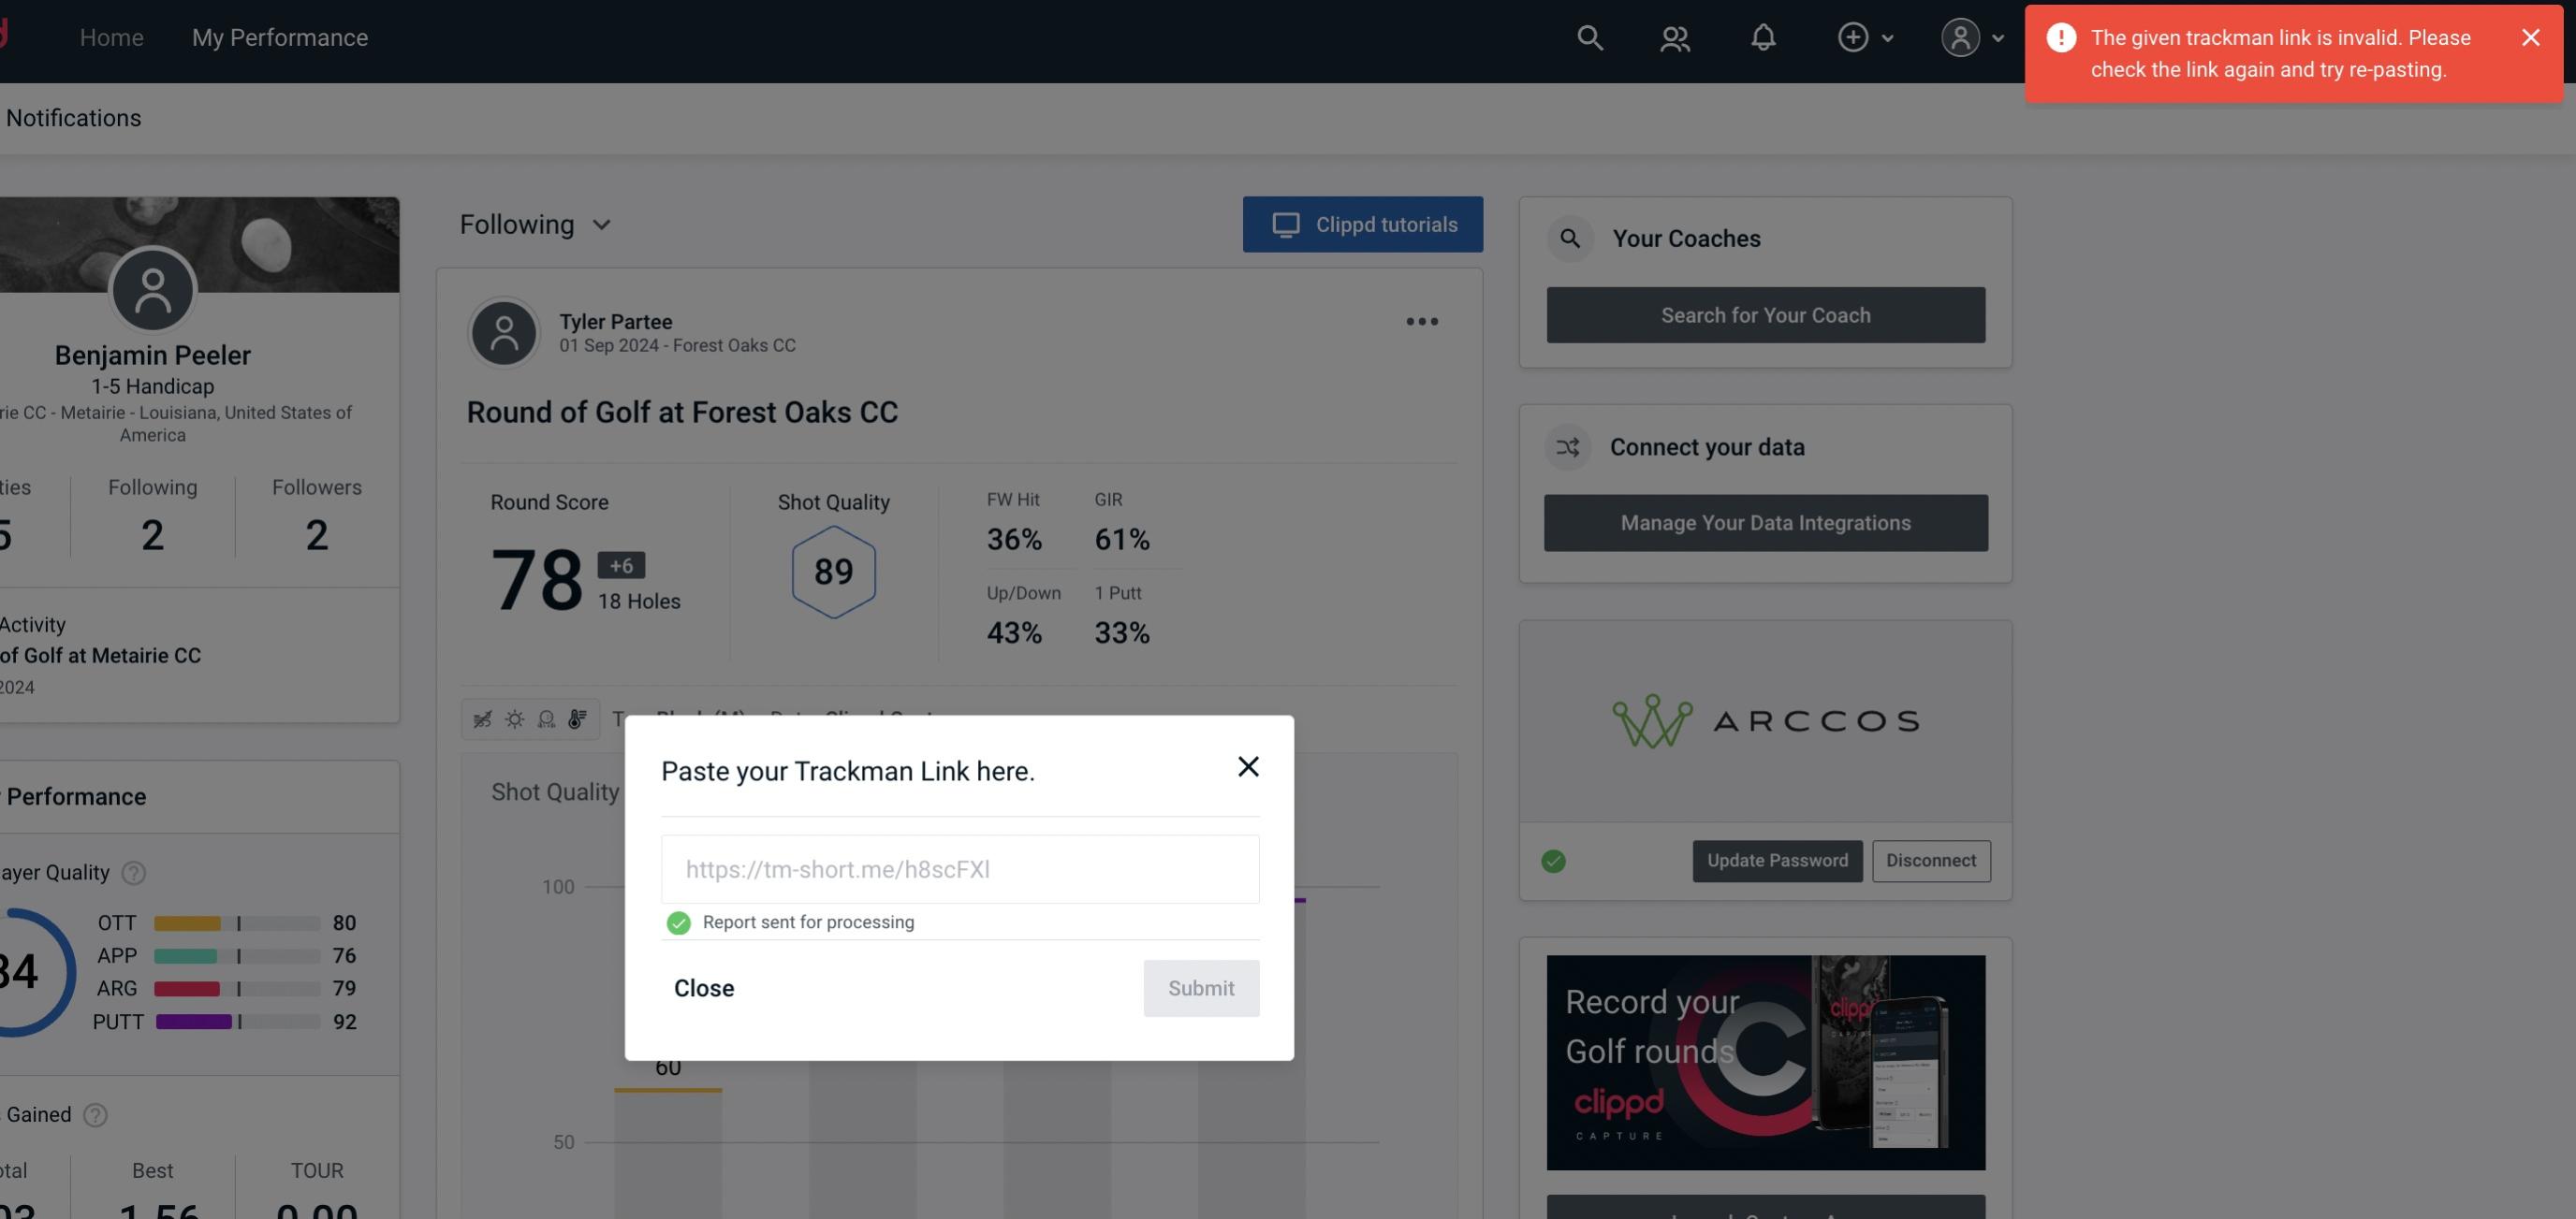Viewport: 2576px width, 1219px height.
Task: Click the data connect/sync icon on sidebar
Action: point(1569,447)
